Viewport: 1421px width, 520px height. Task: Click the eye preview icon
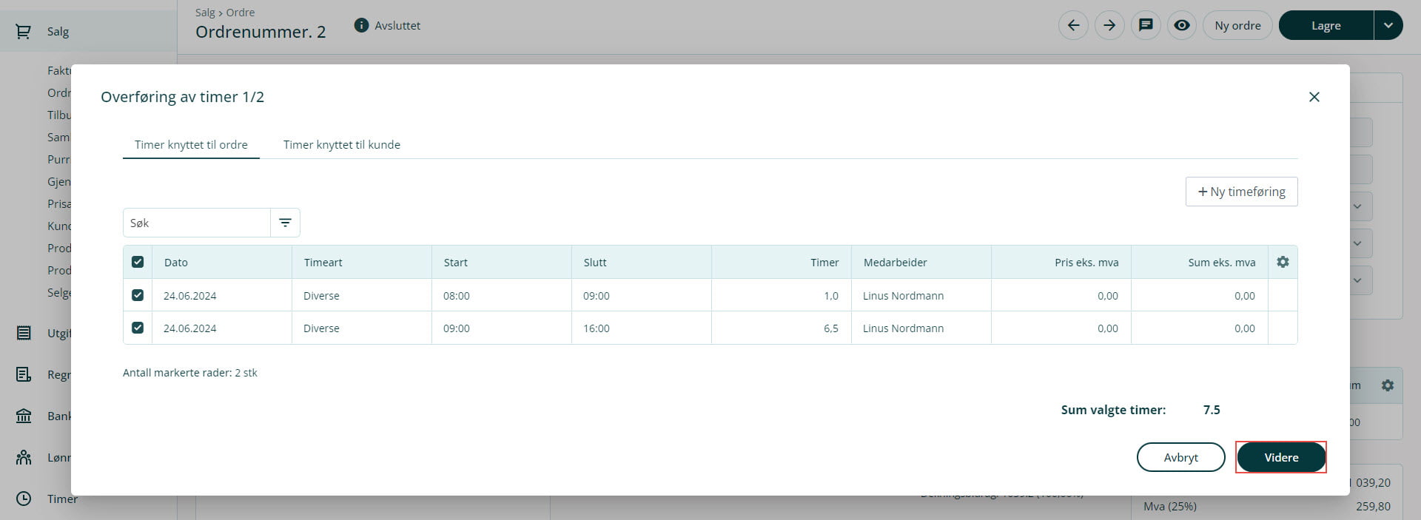point(1182,25)
